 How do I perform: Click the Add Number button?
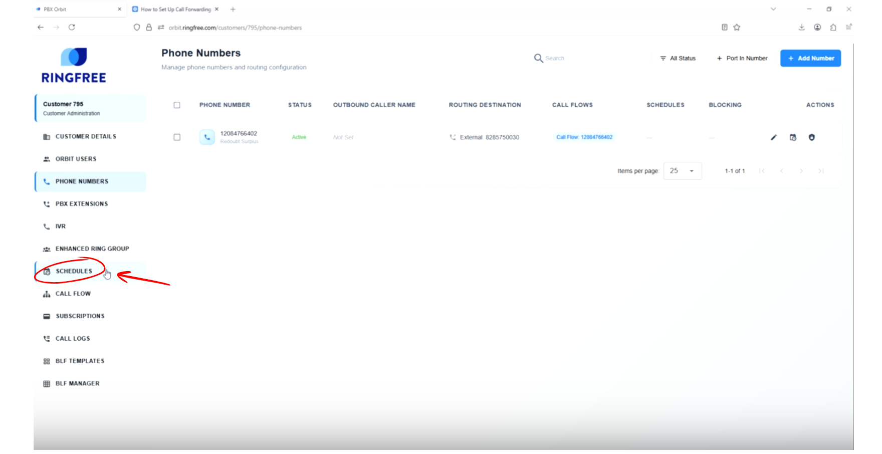point(810,58)
